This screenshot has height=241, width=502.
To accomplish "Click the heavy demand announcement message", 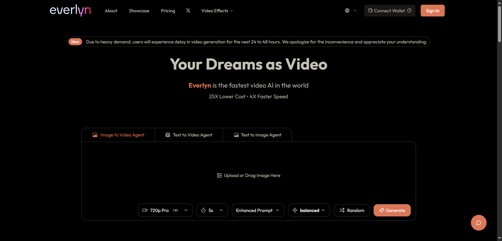I will (x=256, y=42).
